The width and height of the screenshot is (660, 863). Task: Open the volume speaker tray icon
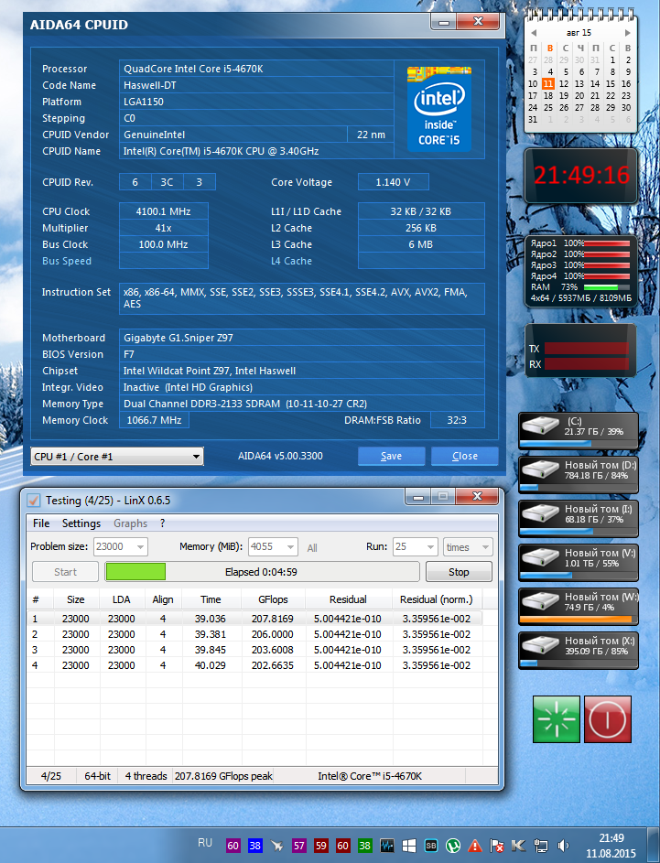click(x=563, y=846)
